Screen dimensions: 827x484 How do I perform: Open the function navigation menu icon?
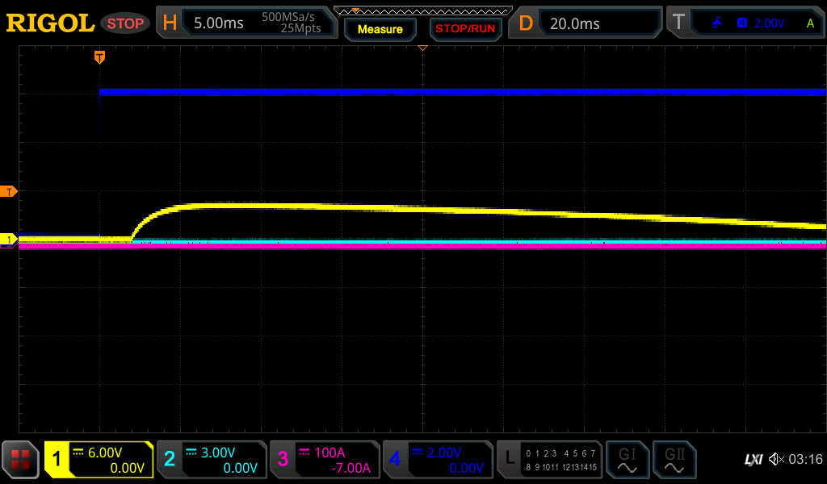(x=21, y=460)
